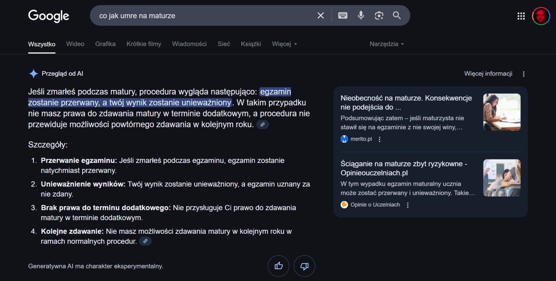Click 'Generatywna AI ma charakter eksperymentalny' text
The width and height of the screenshot is (556, 281).
click(x=96, y=266)
